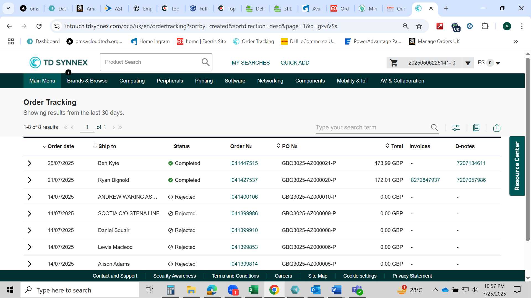
Task: Open order number I041447515
Action: (244, 163)
